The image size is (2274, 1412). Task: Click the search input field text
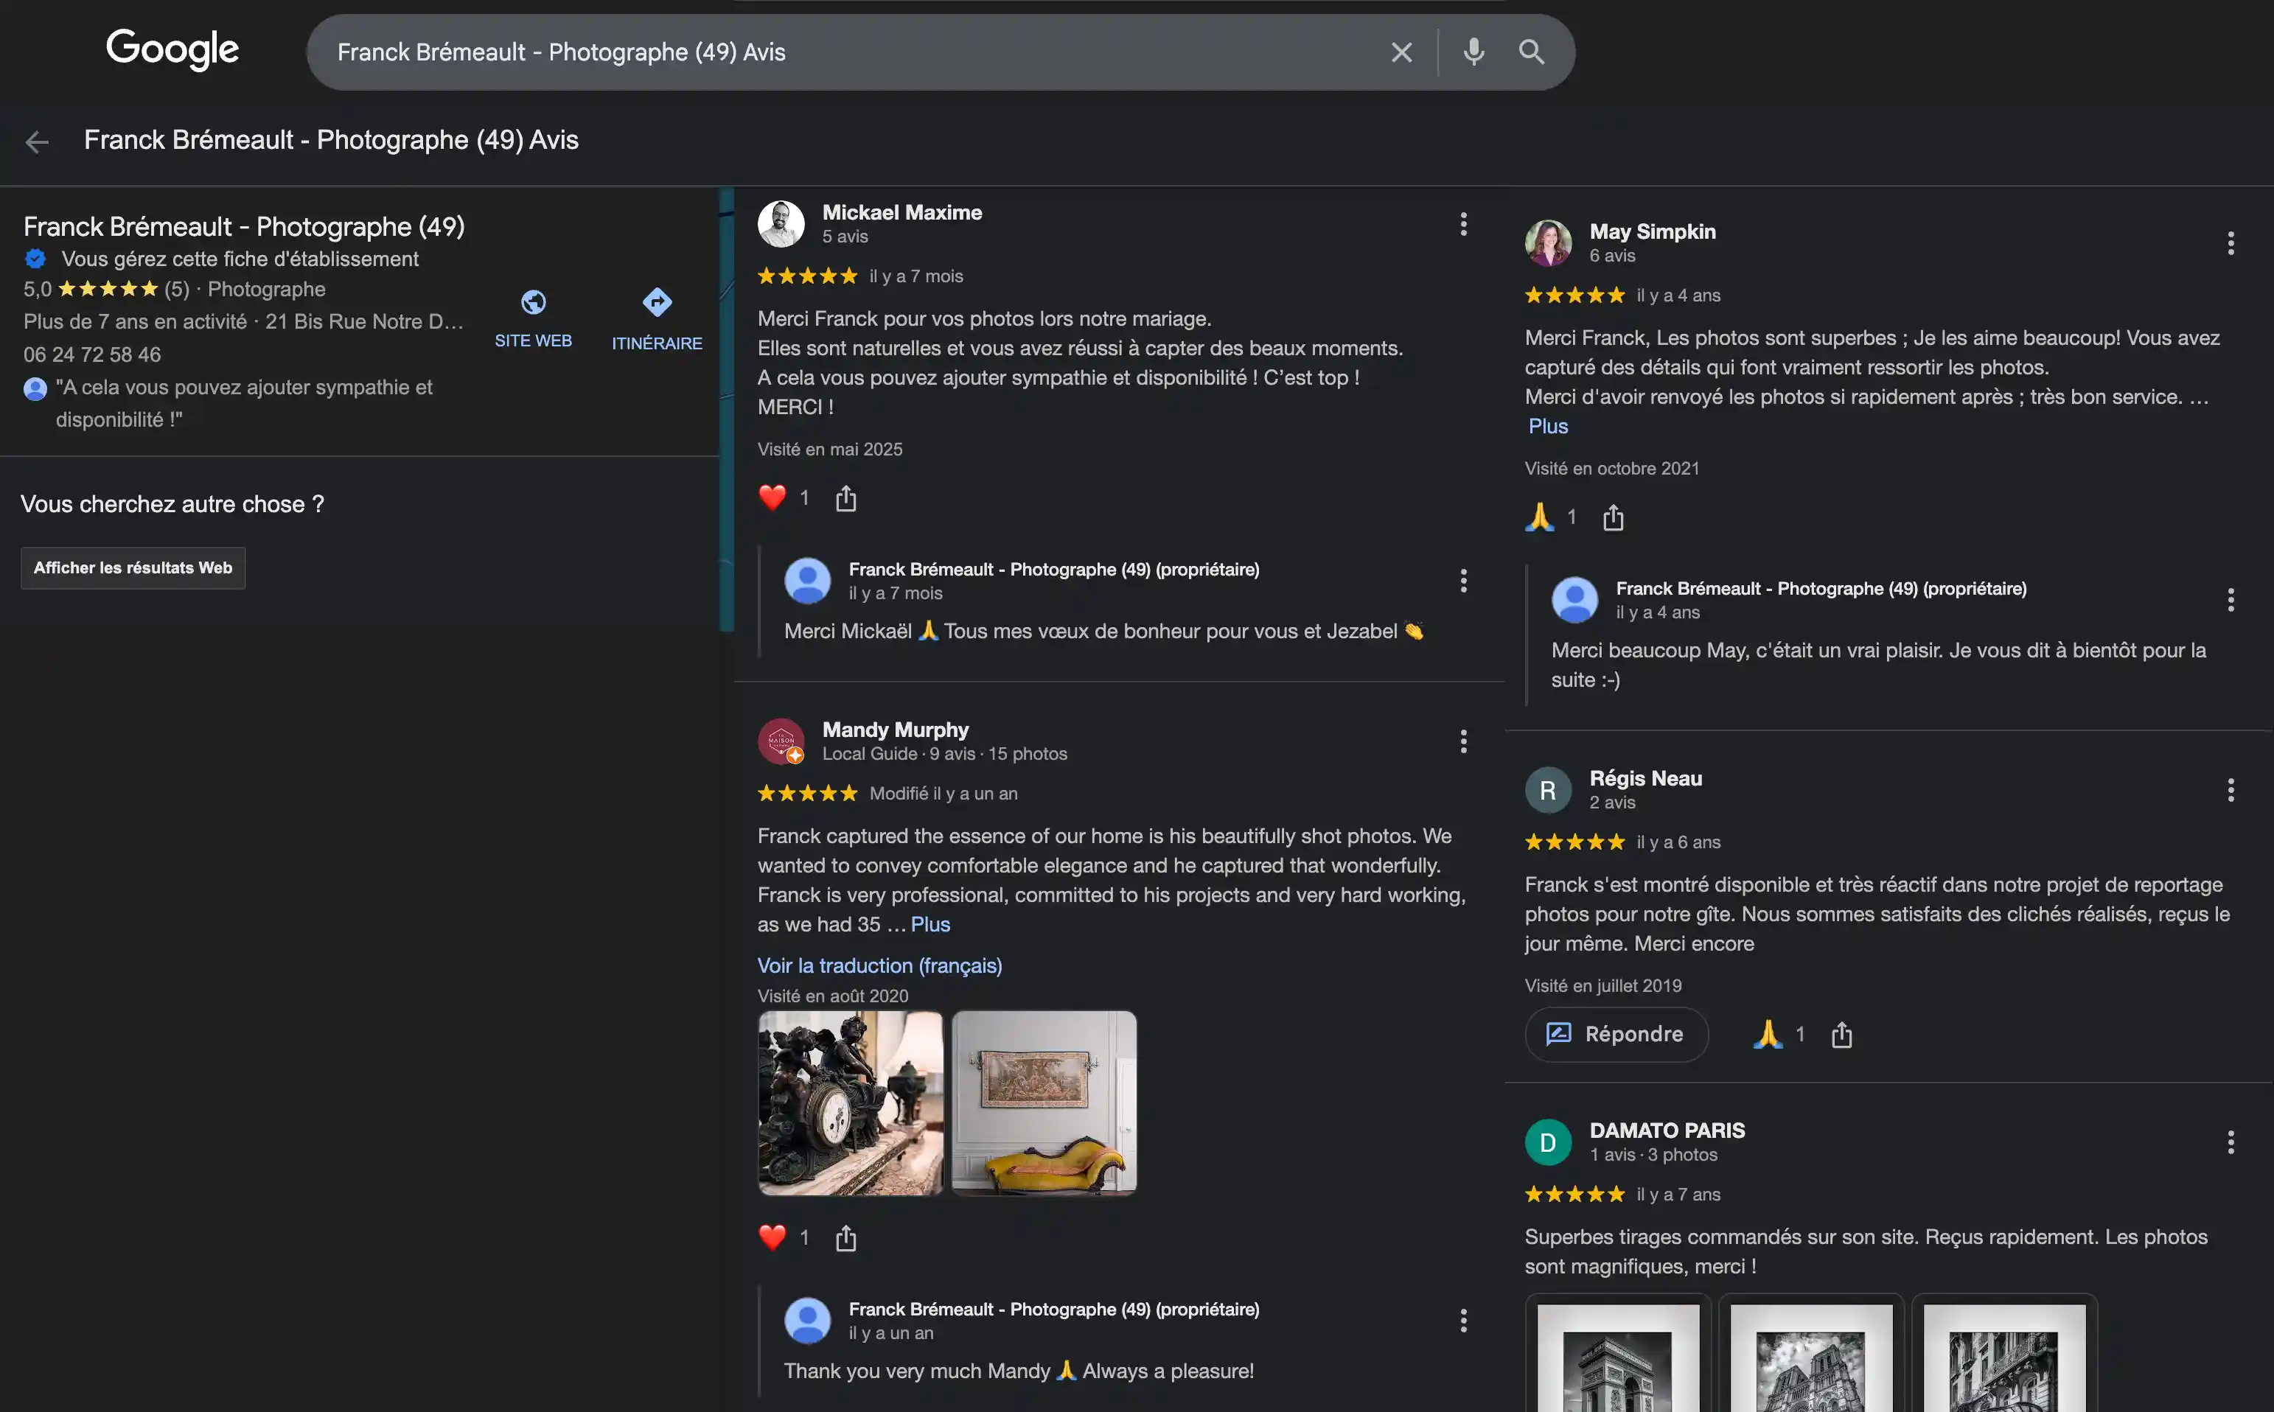tap(561, 52)
